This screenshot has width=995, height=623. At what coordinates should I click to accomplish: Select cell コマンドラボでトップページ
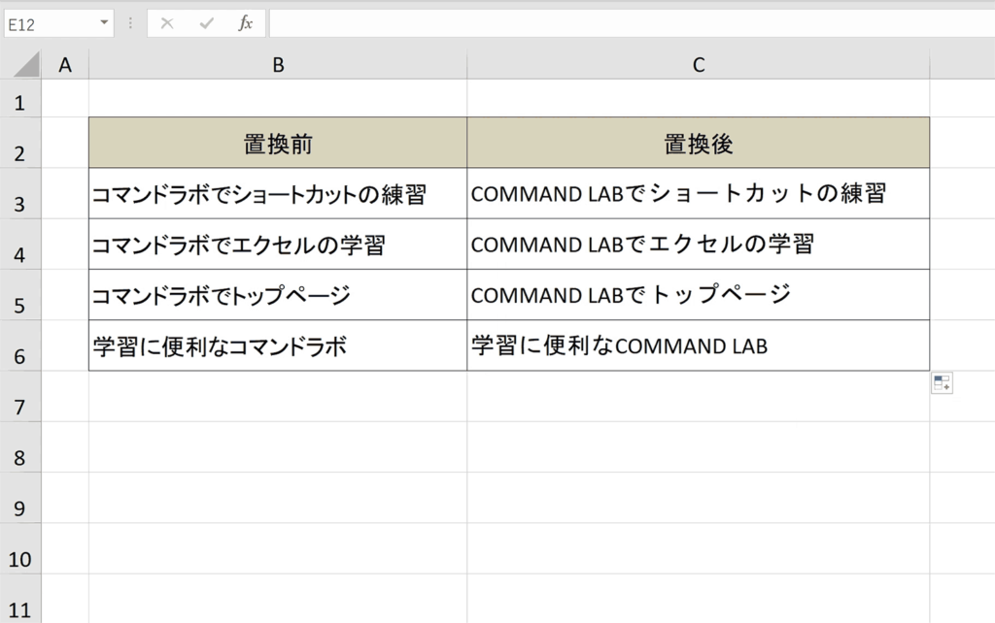click(278, 295)
